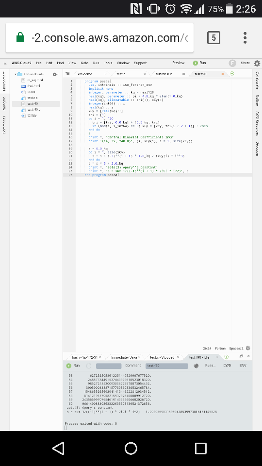Close the console panel
Viewport: 262px width, 466px height.
click(x=248, y=356)
